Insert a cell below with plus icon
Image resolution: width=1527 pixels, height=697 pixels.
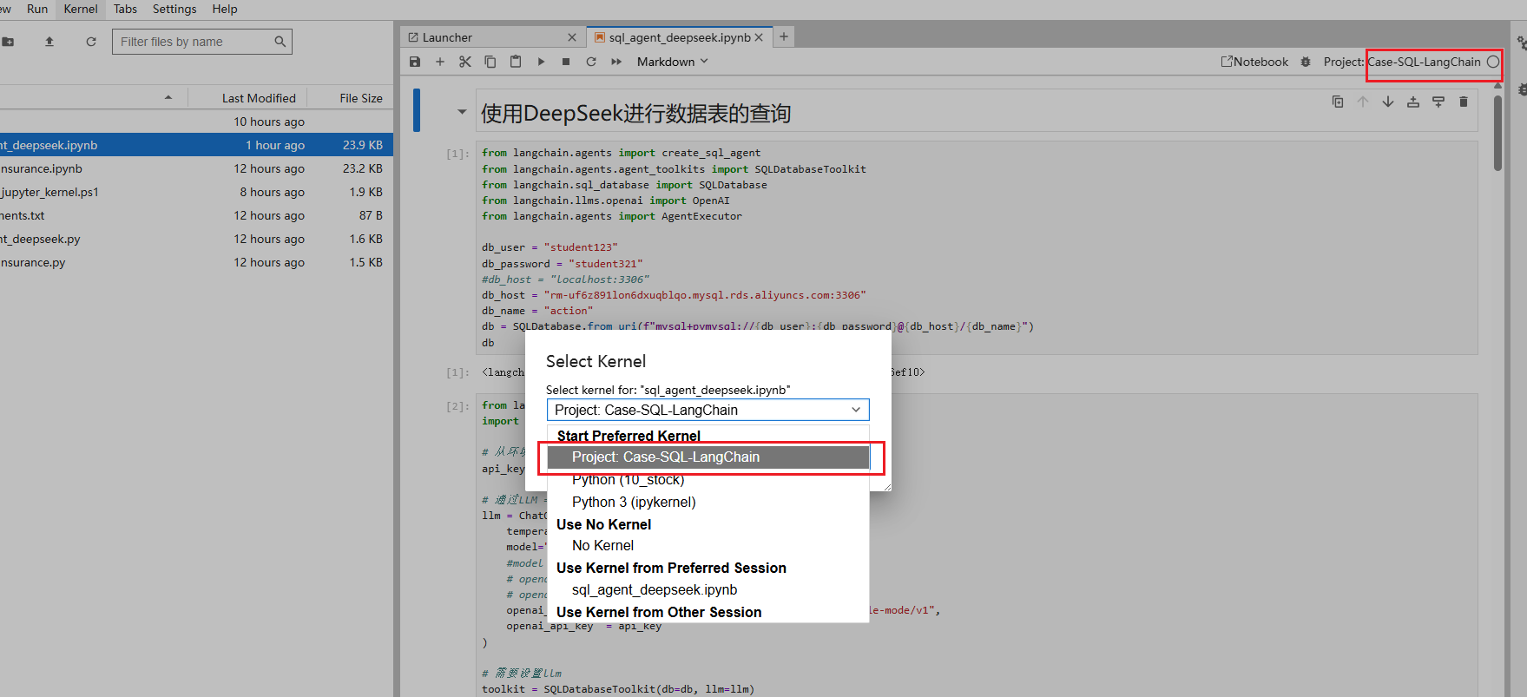click(440, 62)
